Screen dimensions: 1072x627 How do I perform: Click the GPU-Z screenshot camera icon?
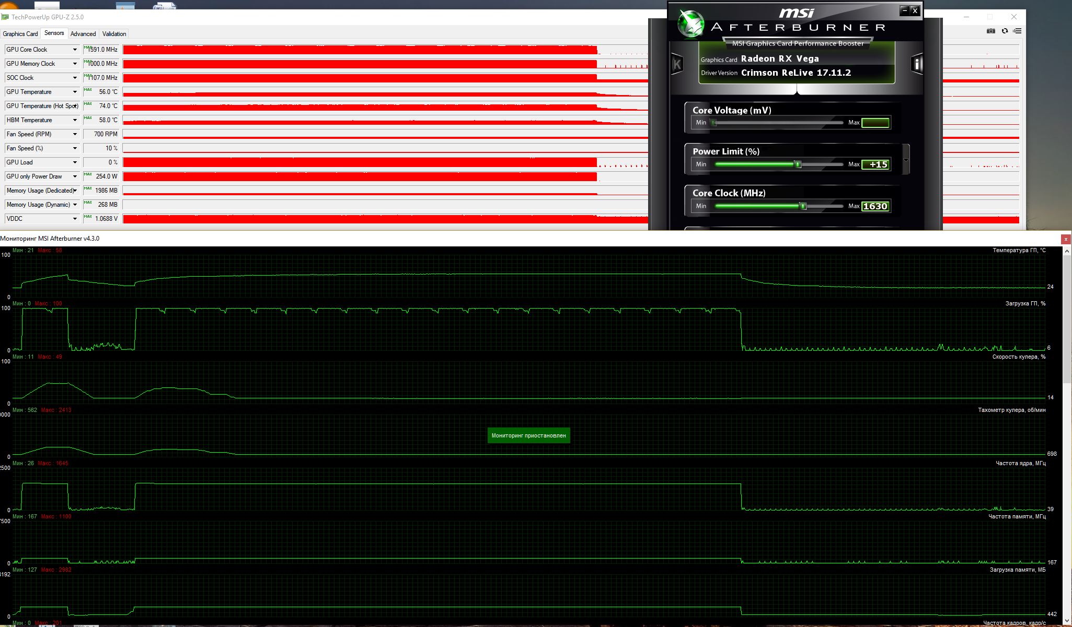(x=990, y=31)
